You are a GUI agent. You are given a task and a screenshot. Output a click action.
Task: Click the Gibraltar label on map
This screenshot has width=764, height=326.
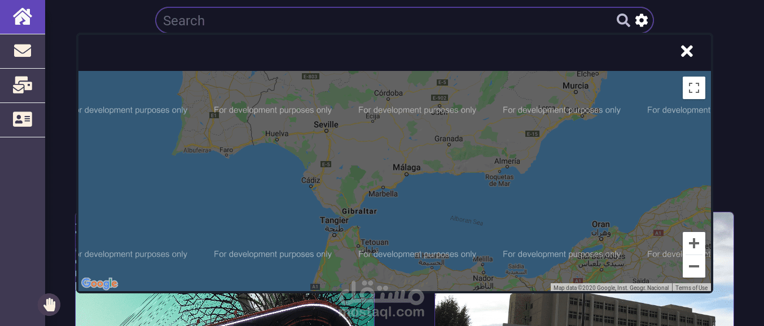(359, 211)
